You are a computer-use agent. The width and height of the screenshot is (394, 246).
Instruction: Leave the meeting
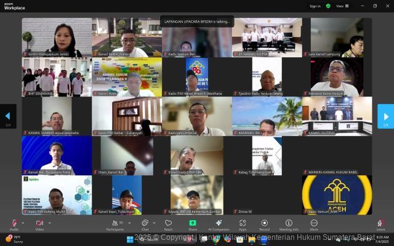click(x=380, y=223)
